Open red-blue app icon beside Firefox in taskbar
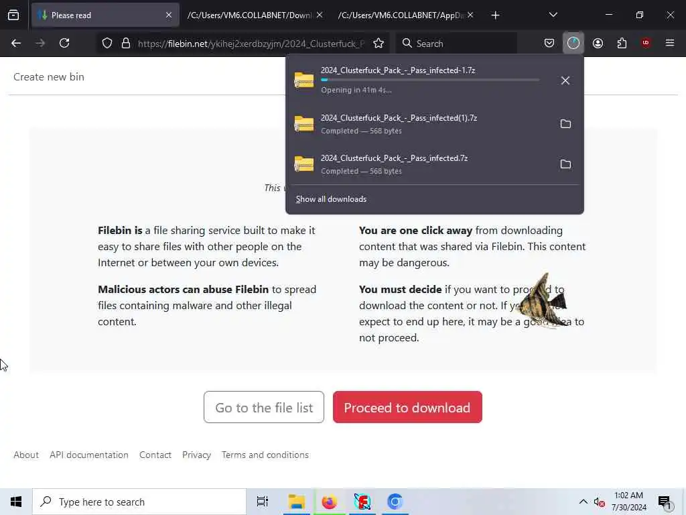Viewport: 686px width, 515px height. coord(362,502)
